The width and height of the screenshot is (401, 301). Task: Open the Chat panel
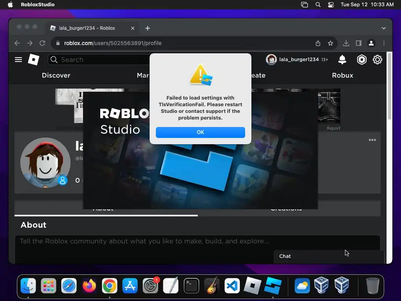329,256
